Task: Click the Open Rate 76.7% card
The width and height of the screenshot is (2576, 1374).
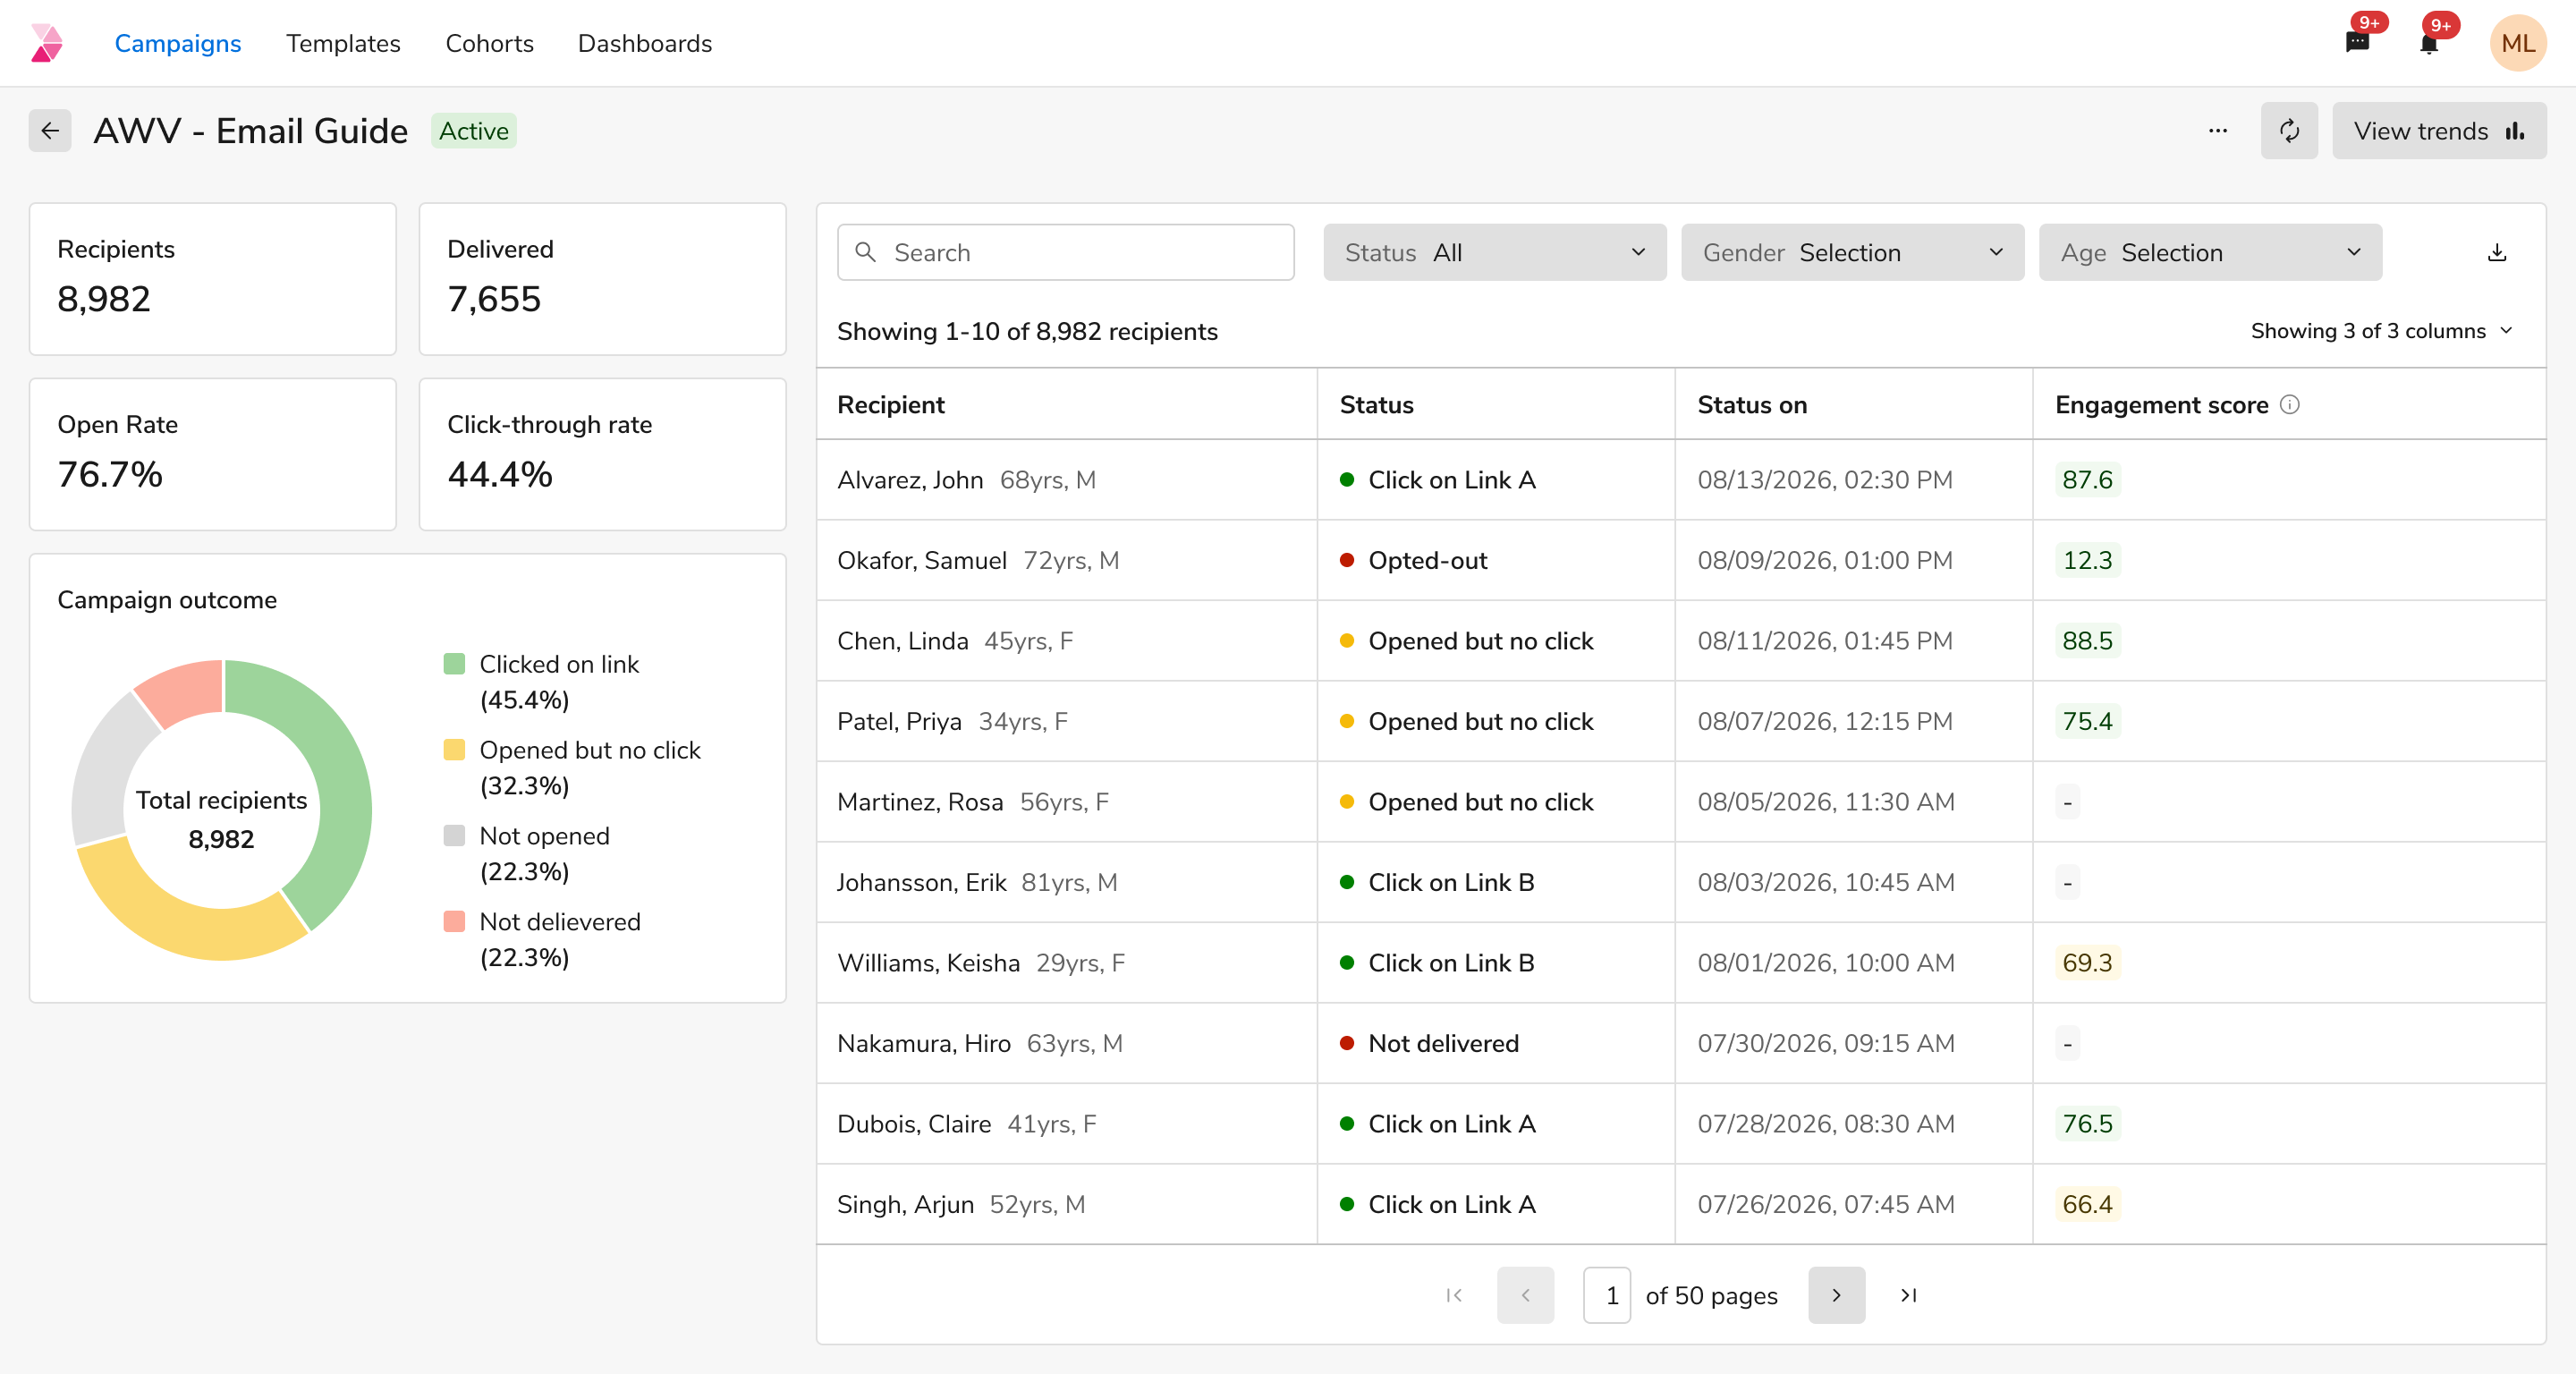Action: coord(213,454)
